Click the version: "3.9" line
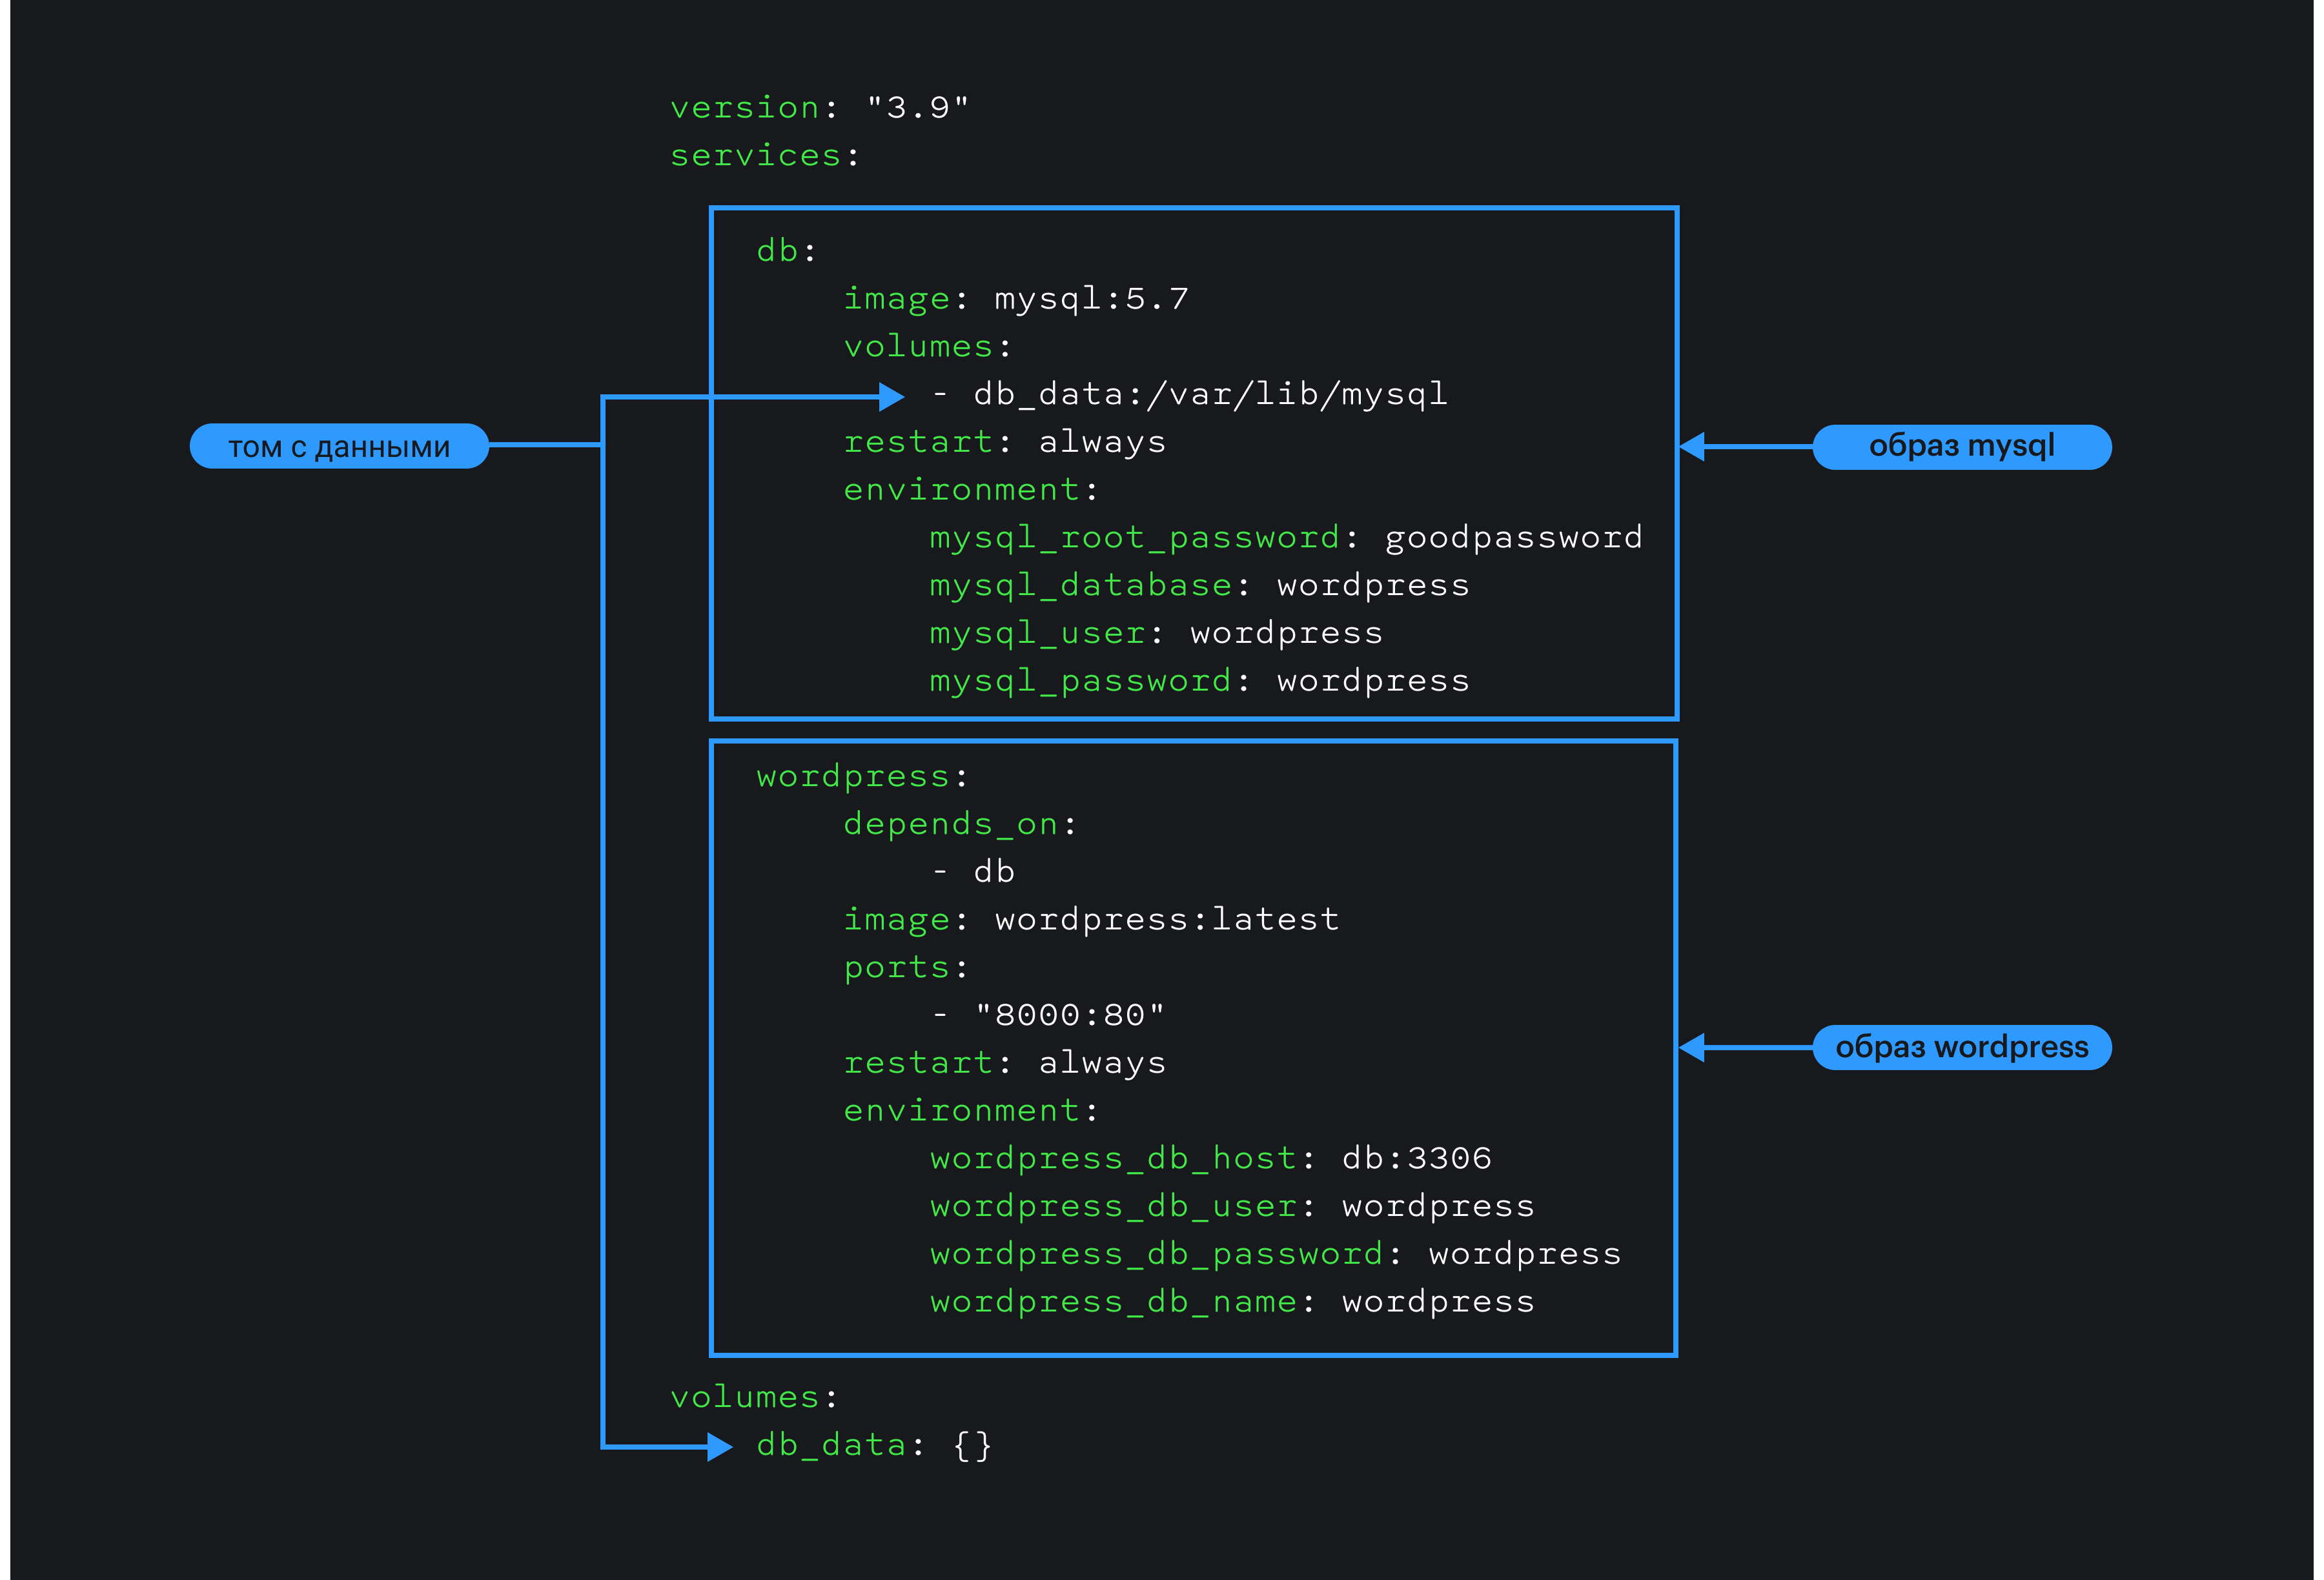This screenshot has width=2324, height=1580. pos(819,107)
